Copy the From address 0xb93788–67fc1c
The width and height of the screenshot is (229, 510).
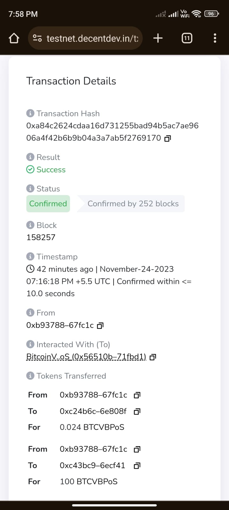100,325
